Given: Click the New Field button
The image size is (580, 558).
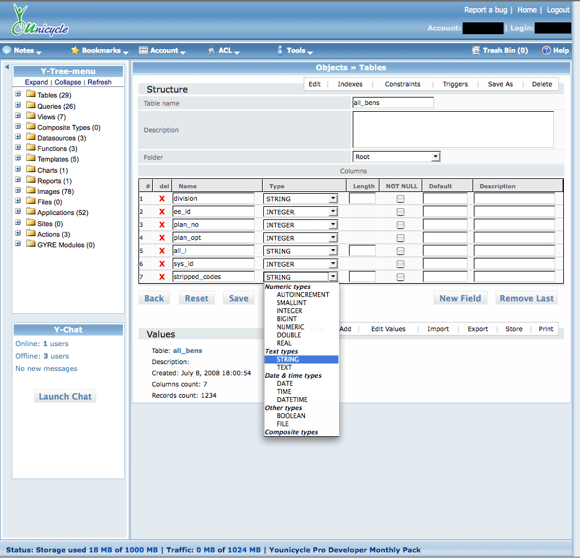Looking at the screenshot, I should coord(460,298).
